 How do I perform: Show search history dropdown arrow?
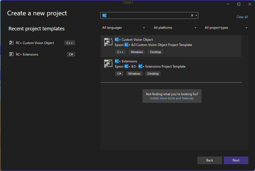click(x=196, y=16)
